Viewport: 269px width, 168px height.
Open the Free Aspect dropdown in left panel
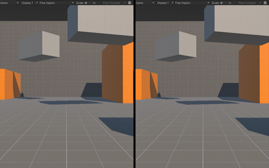click(x=56, y=3)
